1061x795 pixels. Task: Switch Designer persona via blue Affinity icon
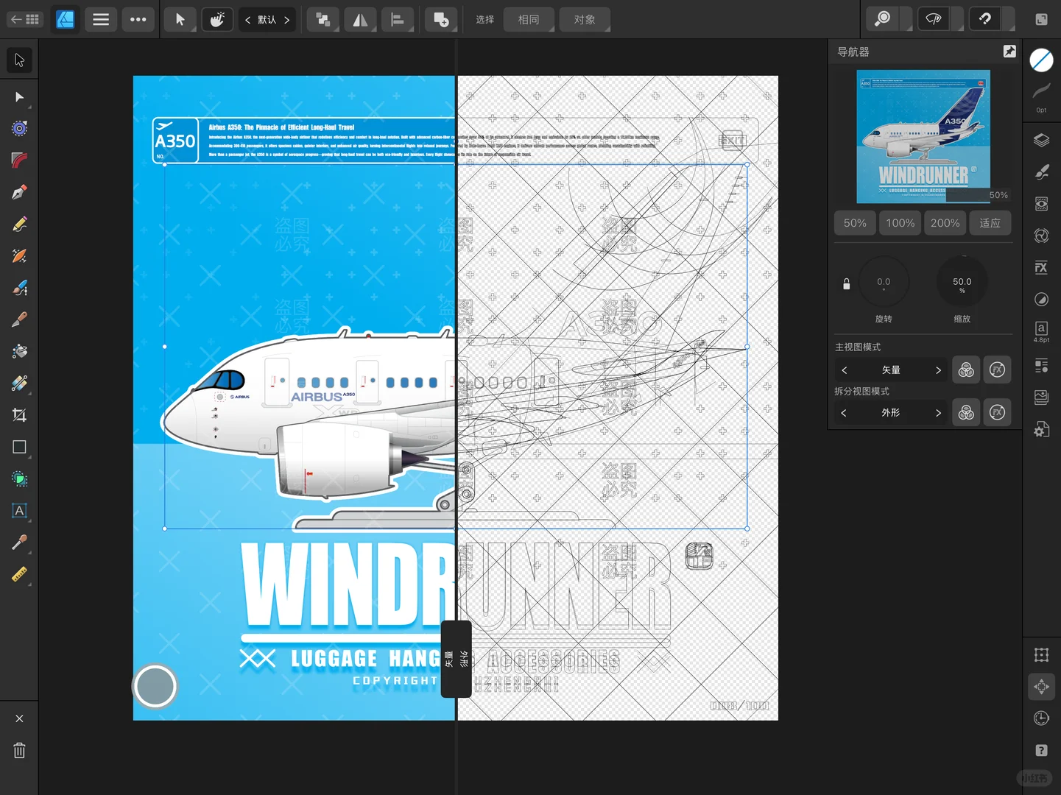[x=66, y=19]
